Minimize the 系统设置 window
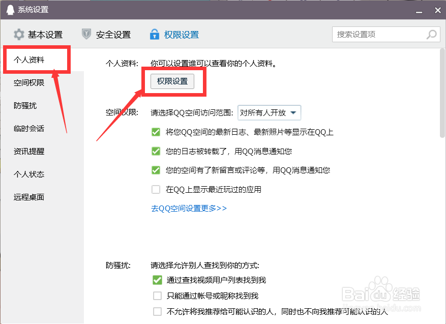 click(x=419, y=11)
